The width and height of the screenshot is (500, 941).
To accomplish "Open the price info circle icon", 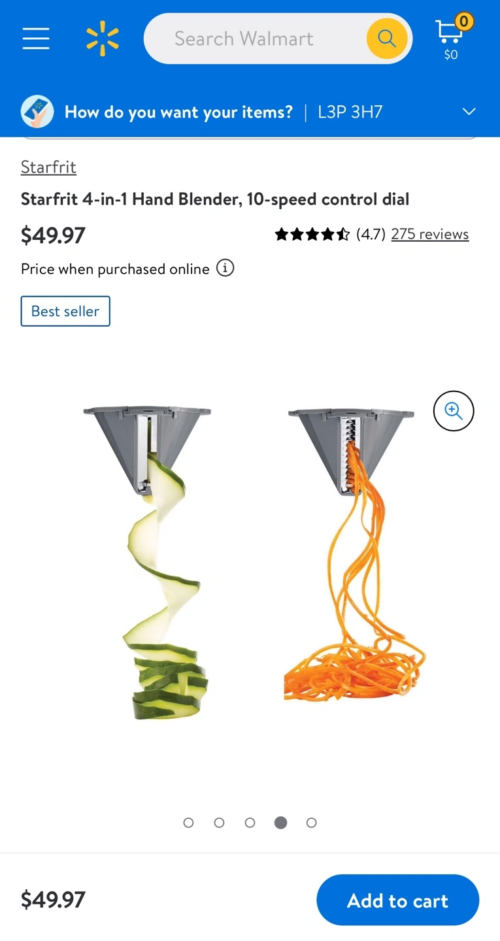I will pos(225,269).
